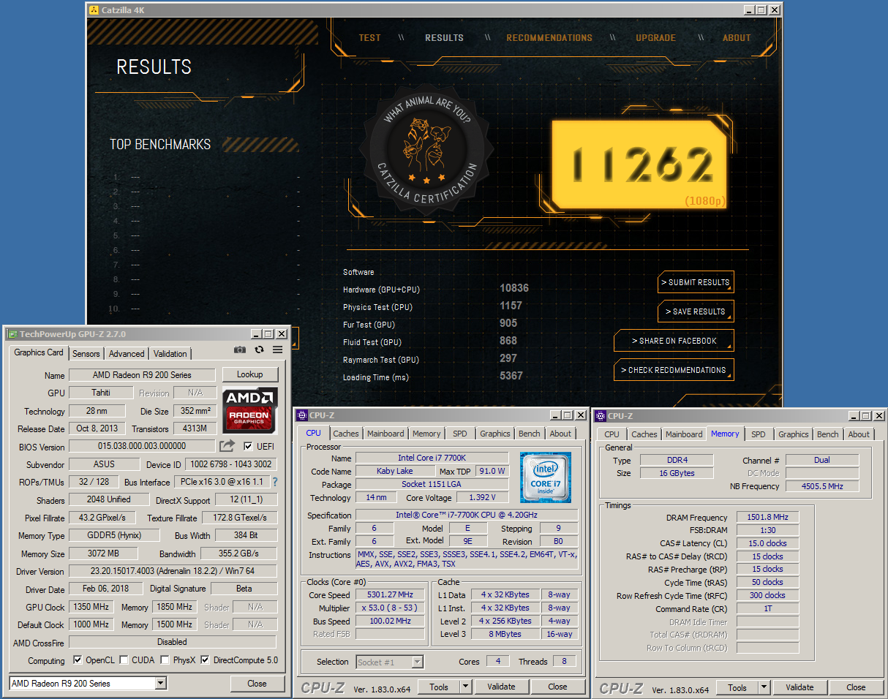Click the score 11262 panel

pyautogui.click(x=640, y=165)
